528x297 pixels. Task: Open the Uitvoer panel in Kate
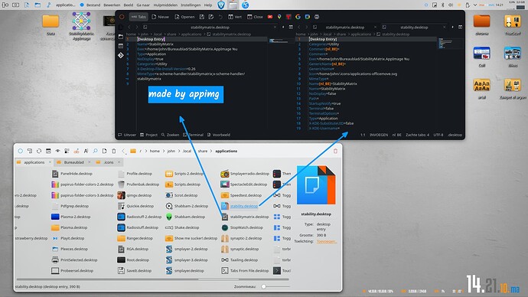coord(127,135)
